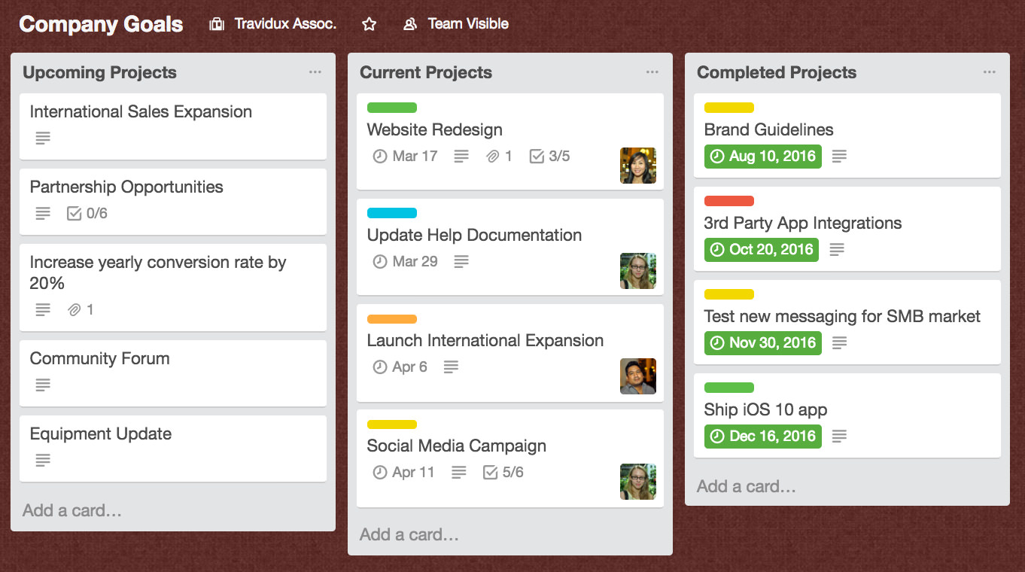Click member avatar on Launch International Expansion
This screenshot has width=1025, height=572.
[x=637, y=376]
